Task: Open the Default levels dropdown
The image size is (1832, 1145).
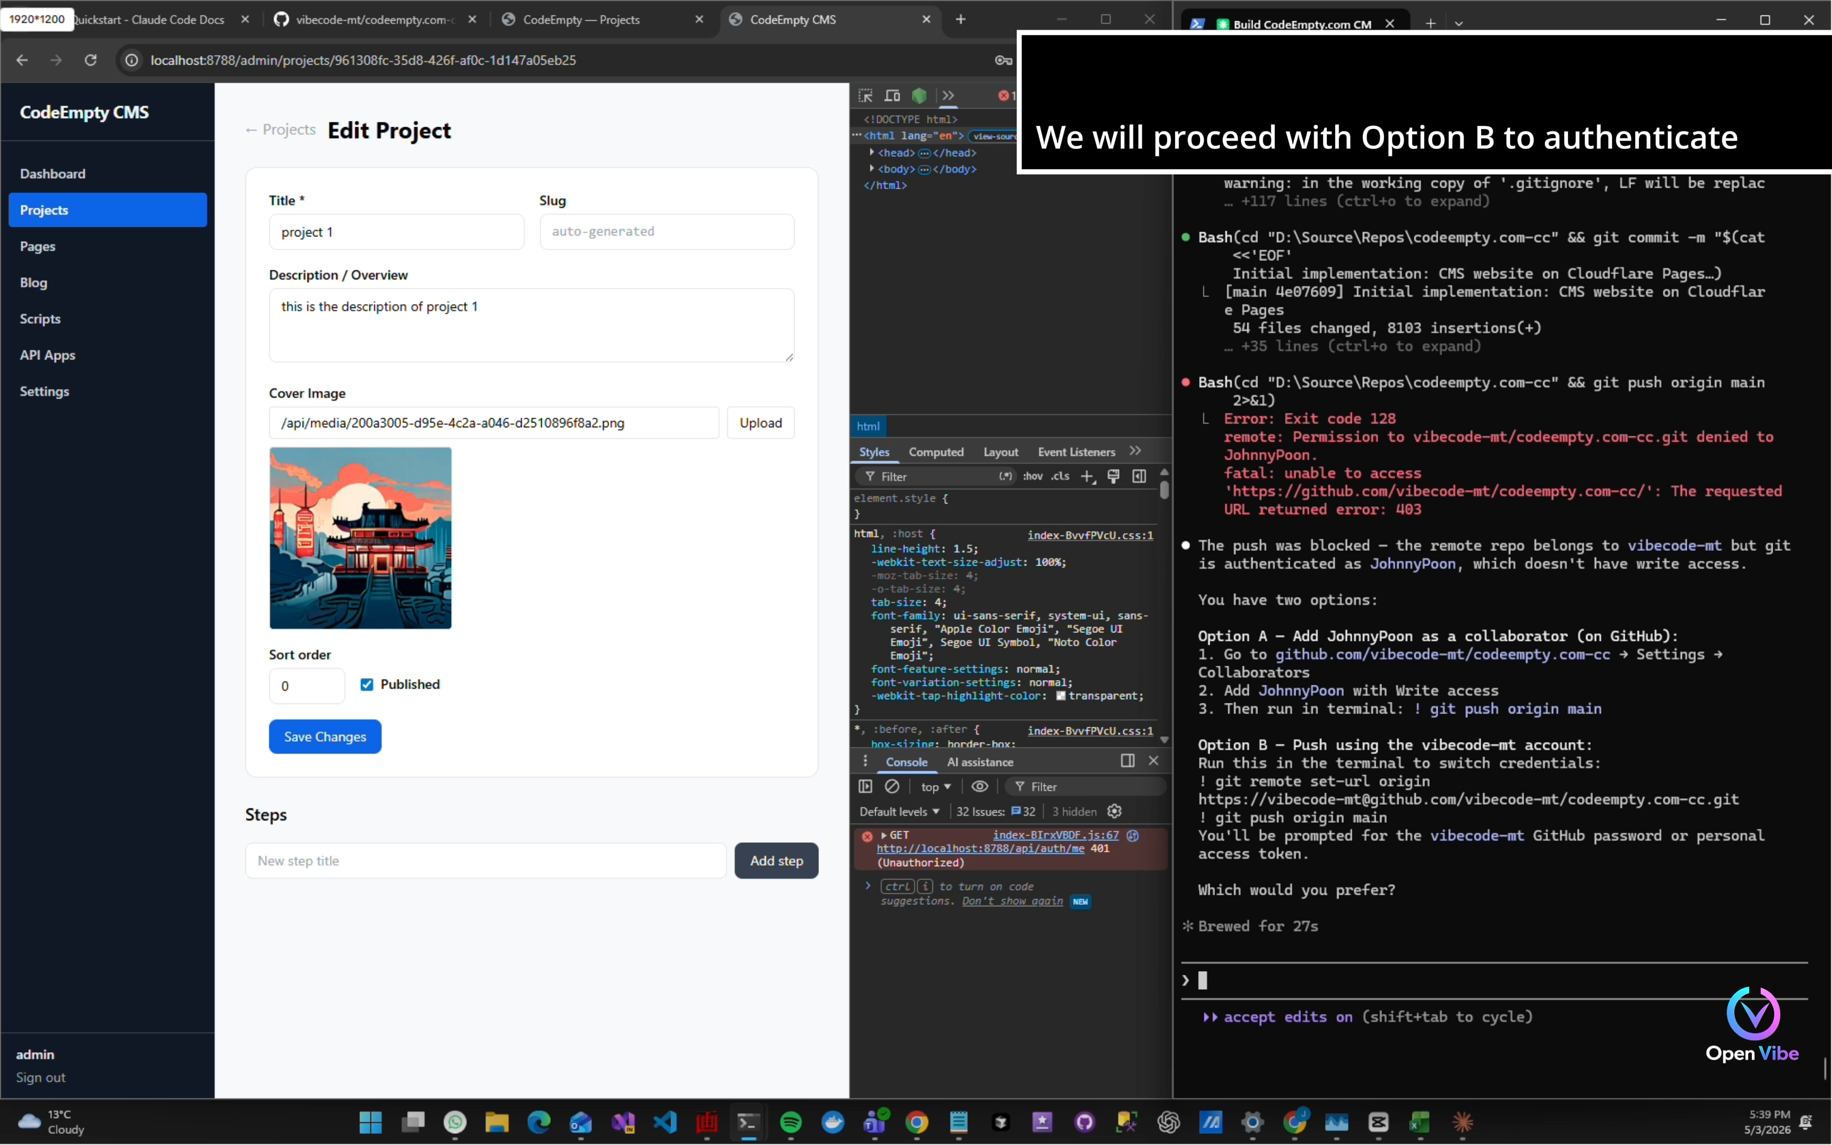Action: pos(900,811)
